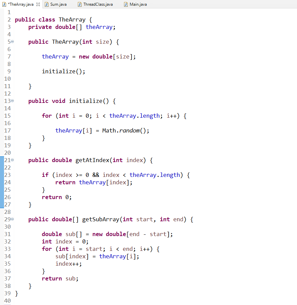The image size is (297, 305).
Task: Click the Java file icon on TheArray.java tab
Action: 5,4
